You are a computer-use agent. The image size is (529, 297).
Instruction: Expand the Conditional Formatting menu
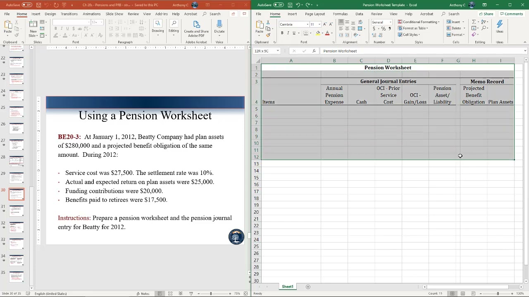click(x=419, y=22)
